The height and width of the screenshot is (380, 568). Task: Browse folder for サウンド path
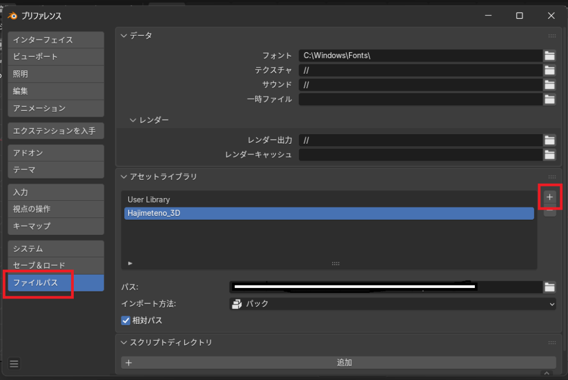point(549,85)
